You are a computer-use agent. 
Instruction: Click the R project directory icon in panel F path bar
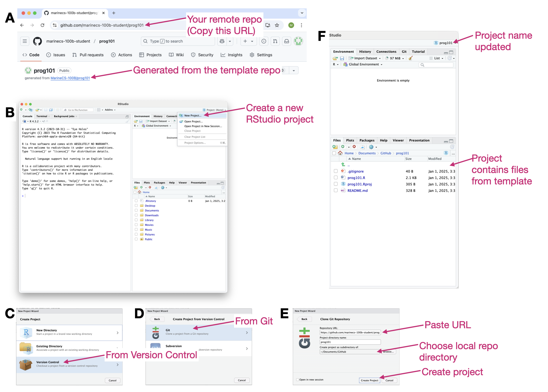446,153
